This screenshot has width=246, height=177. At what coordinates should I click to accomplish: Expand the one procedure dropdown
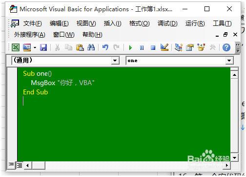pyautogui.click(x=229, y=61)
